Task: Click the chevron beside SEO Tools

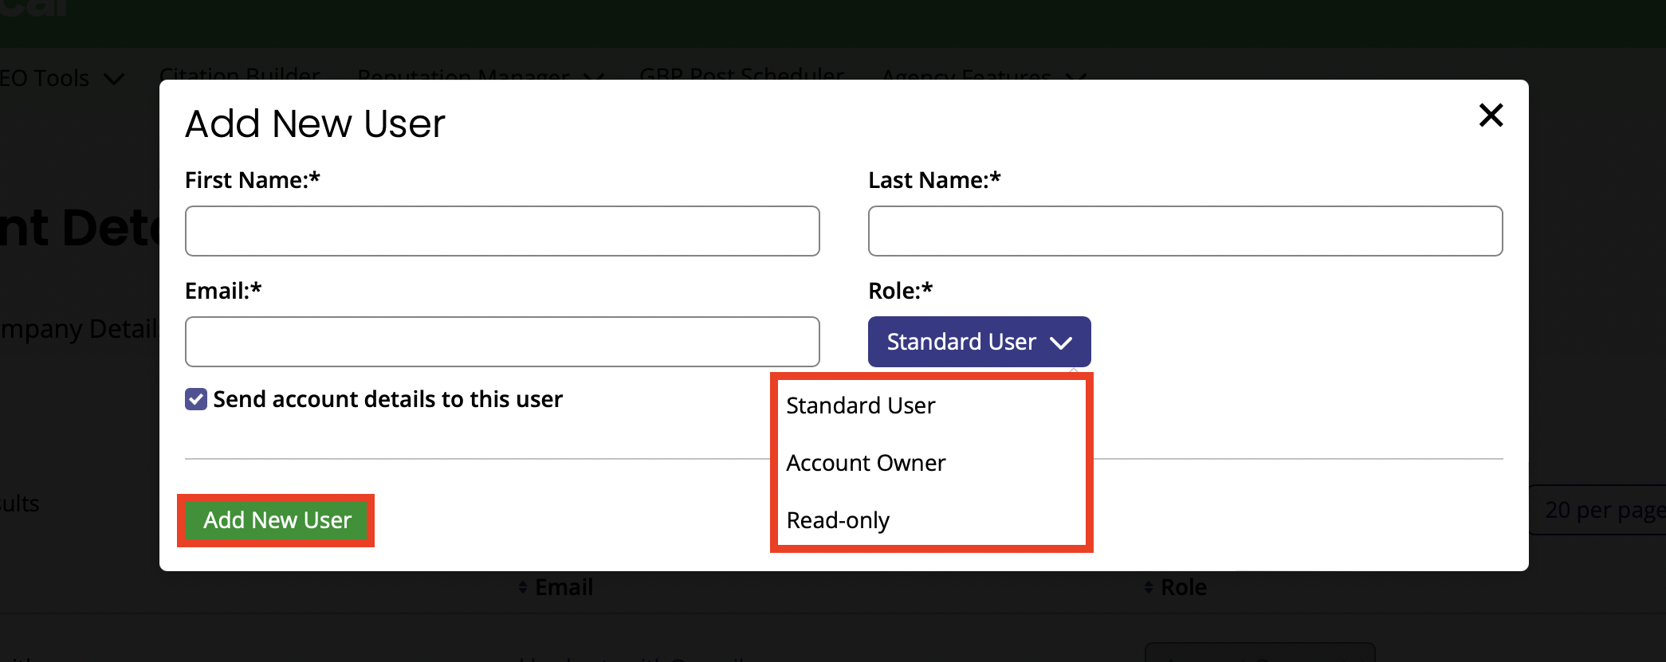Action: [115, 79]
